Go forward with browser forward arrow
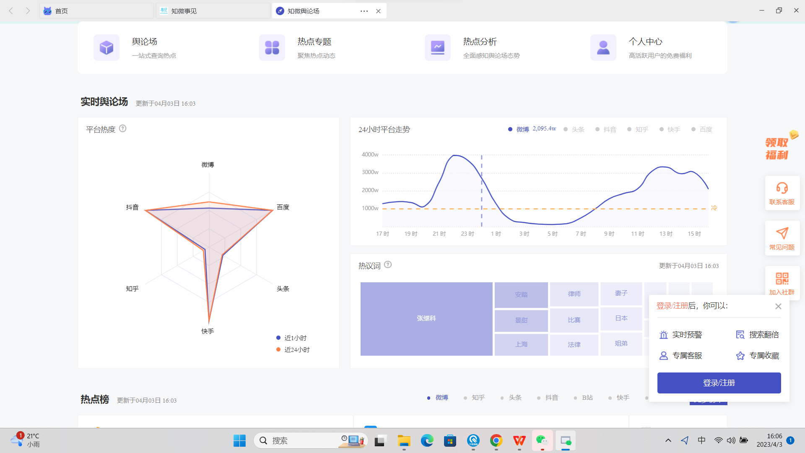Image resolution: width=805 pixels, height=453 pixels. [28, 11]
